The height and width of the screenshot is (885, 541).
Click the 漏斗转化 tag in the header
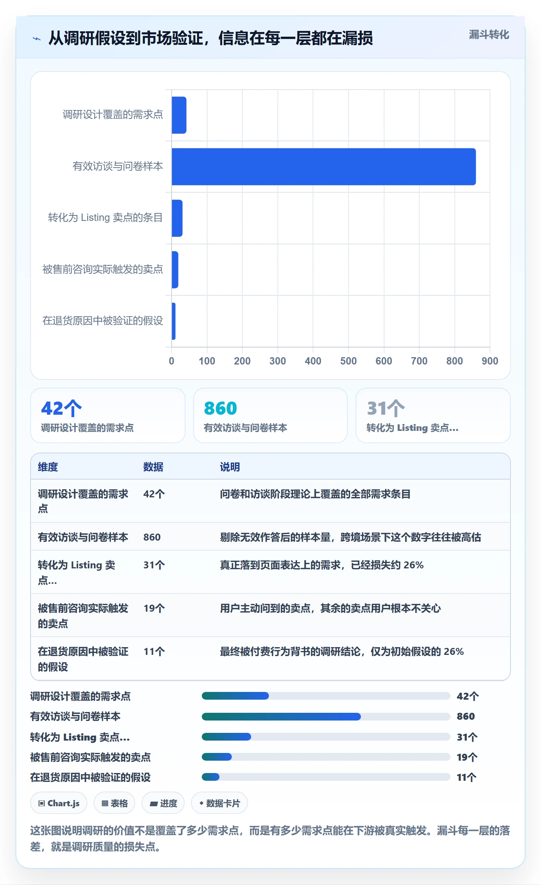(489, 35)
